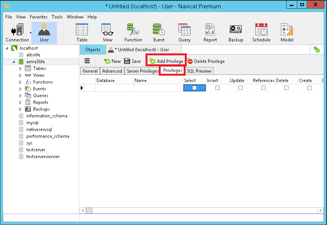Open the Favorites menu
This screenshot has height=225, width=327.
point(38,17)
